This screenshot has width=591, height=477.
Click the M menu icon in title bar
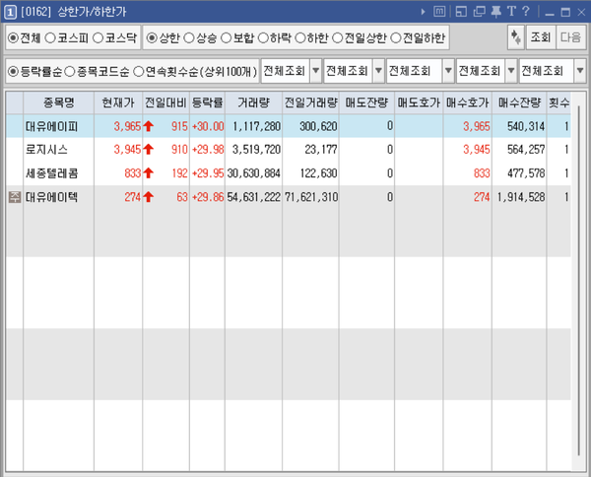[x=438, y=11]
